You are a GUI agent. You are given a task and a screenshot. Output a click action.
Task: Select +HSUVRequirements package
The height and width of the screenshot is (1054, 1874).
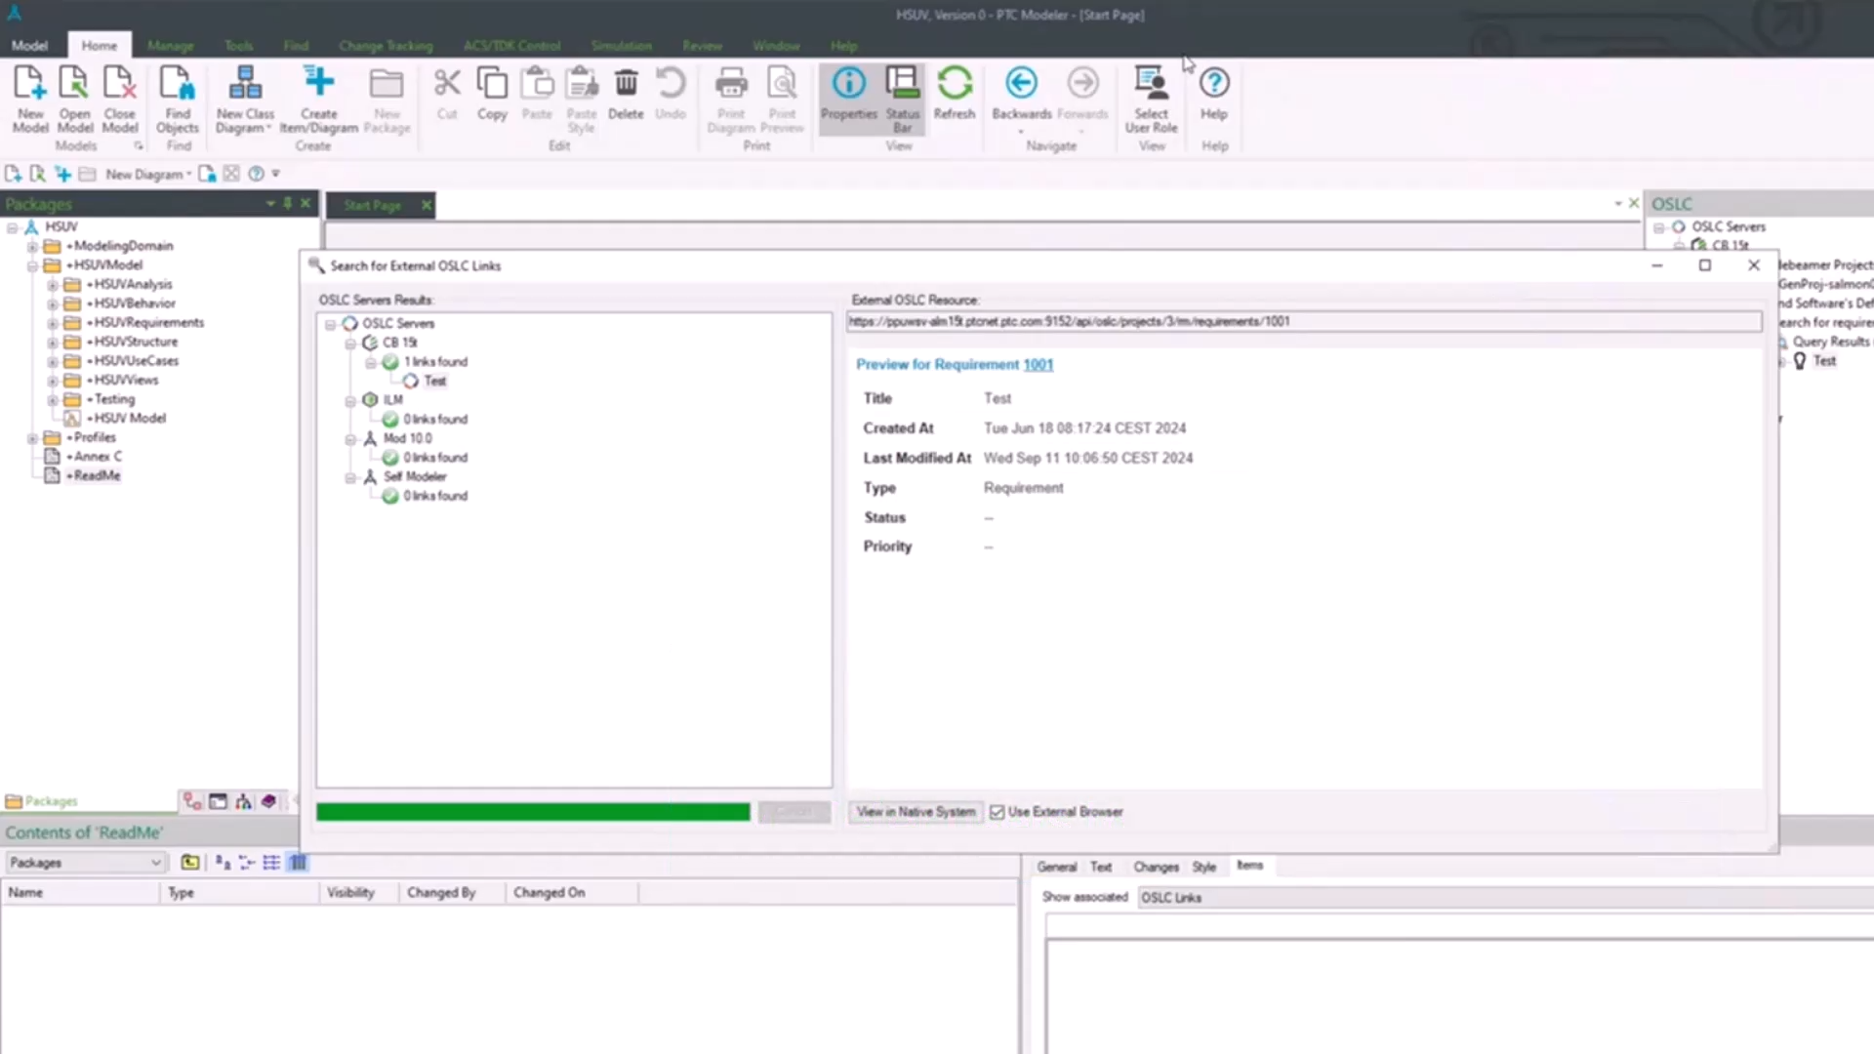pyautogui.click(x=144, y=323)
